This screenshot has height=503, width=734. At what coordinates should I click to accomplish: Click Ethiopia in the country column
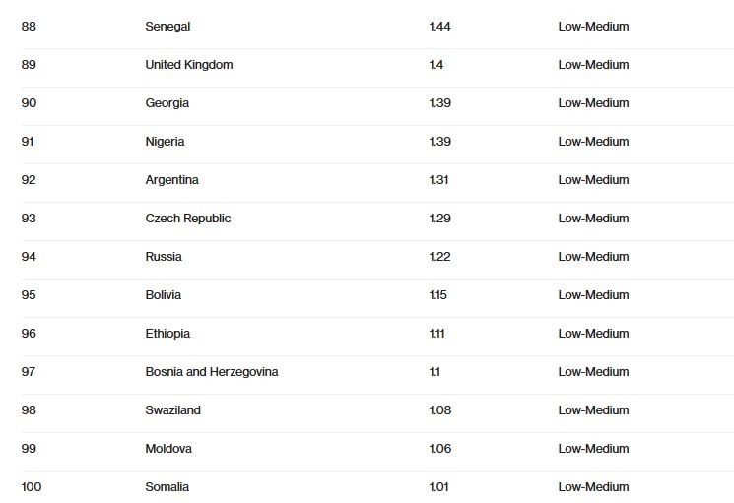167,334
